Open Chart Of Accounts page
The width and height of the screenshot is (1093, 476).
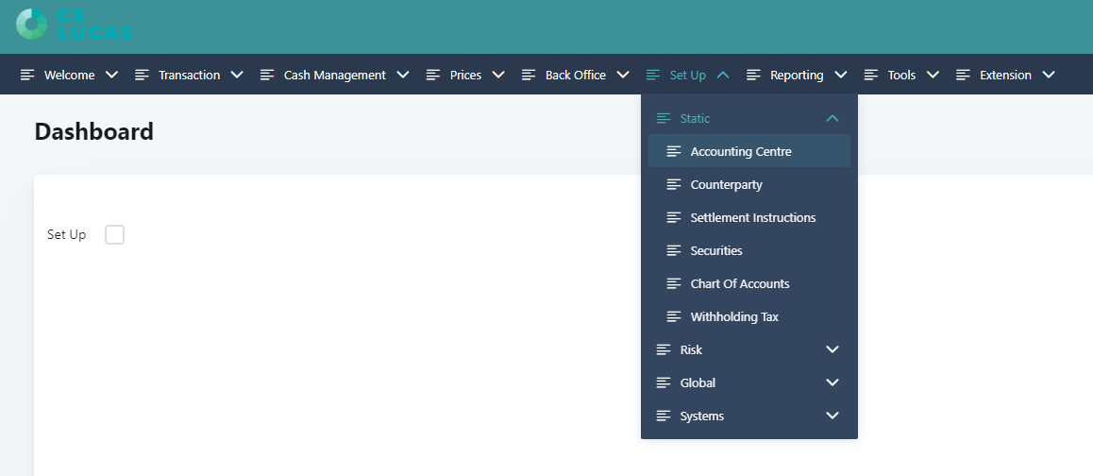(x=739, y=283)
